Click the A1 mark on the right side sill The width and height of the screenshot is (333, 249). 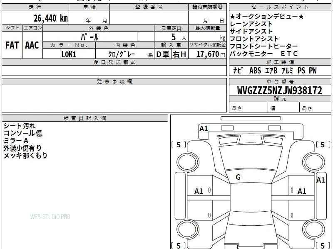tap(321, 180)
